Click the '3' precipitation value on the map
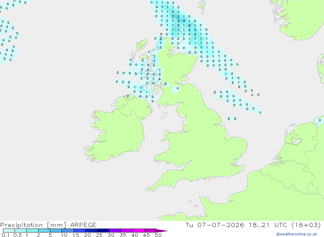 [x=184, y=21]
